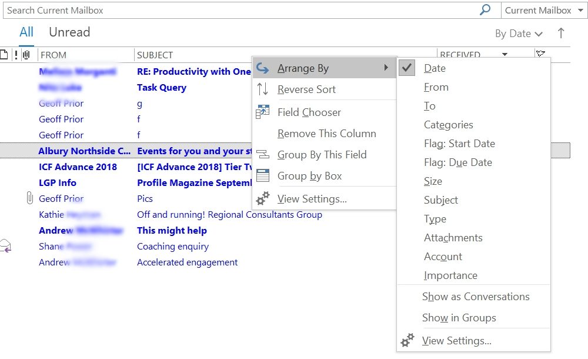Click the gears icon in the submenu

coord(407,340)
